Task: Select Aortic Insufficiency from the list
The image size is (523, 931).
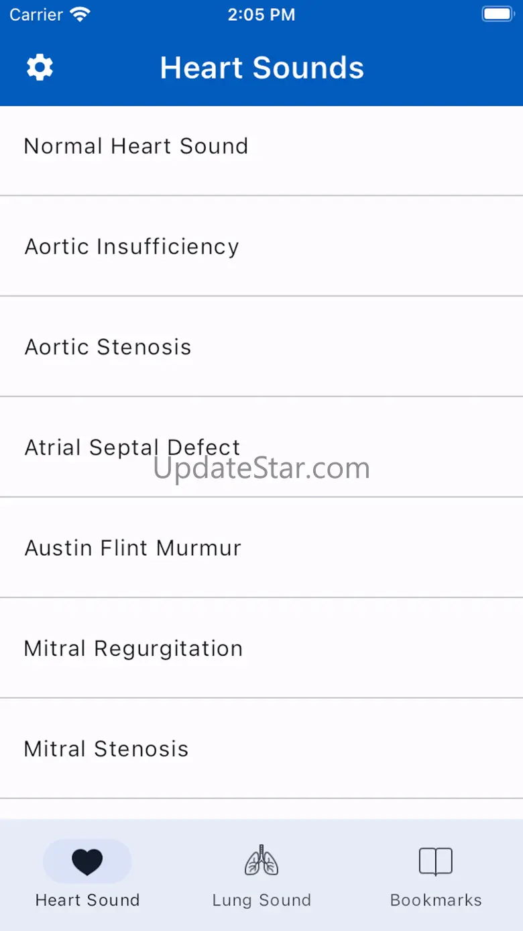Action: point(131,246)
